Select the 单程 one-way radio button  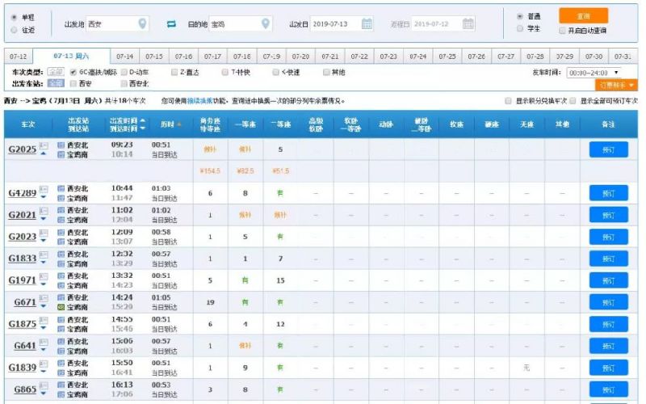(x=14, y=17)
